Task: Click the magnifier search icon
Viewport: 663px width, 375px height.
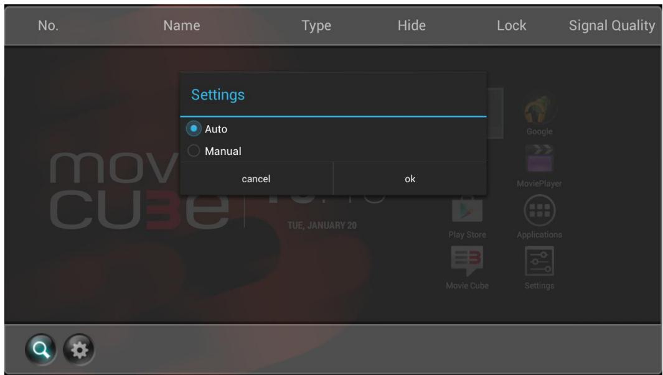Action: [x=40, y=350]
